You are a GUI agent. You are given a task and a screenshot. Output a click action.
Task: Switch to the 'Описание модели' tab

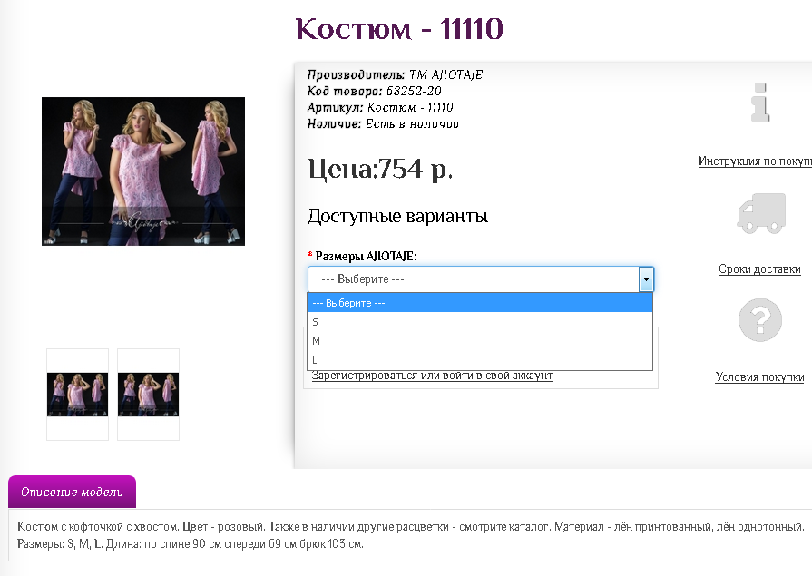[x=72, y=492]
